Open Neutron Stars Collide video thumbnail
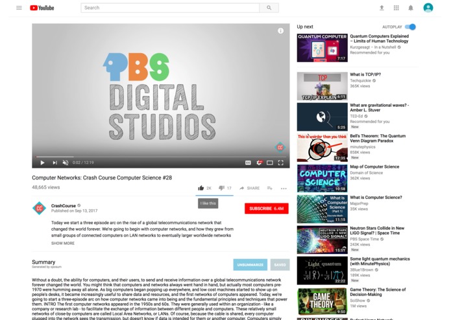 tap(322, 240)
